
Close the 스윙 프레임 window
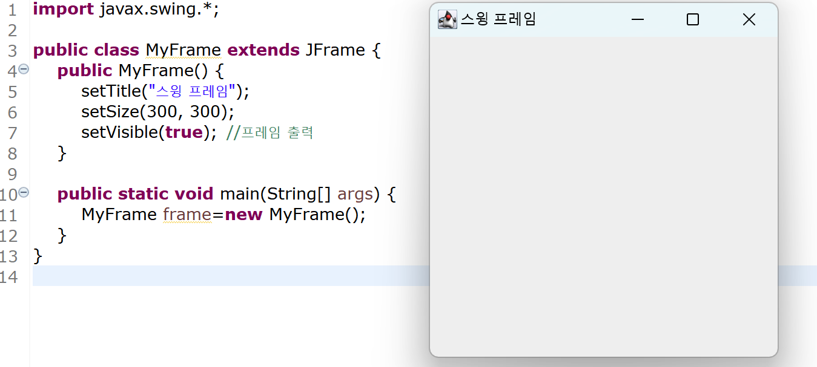[x=749, y=19]
